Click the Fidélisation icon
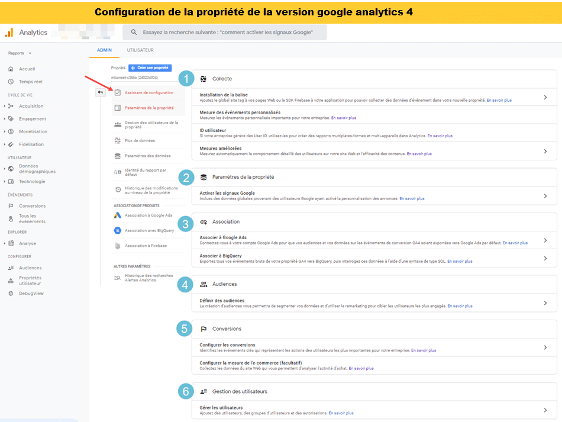This screenshot has width=562, height=422. pos(11,144)
